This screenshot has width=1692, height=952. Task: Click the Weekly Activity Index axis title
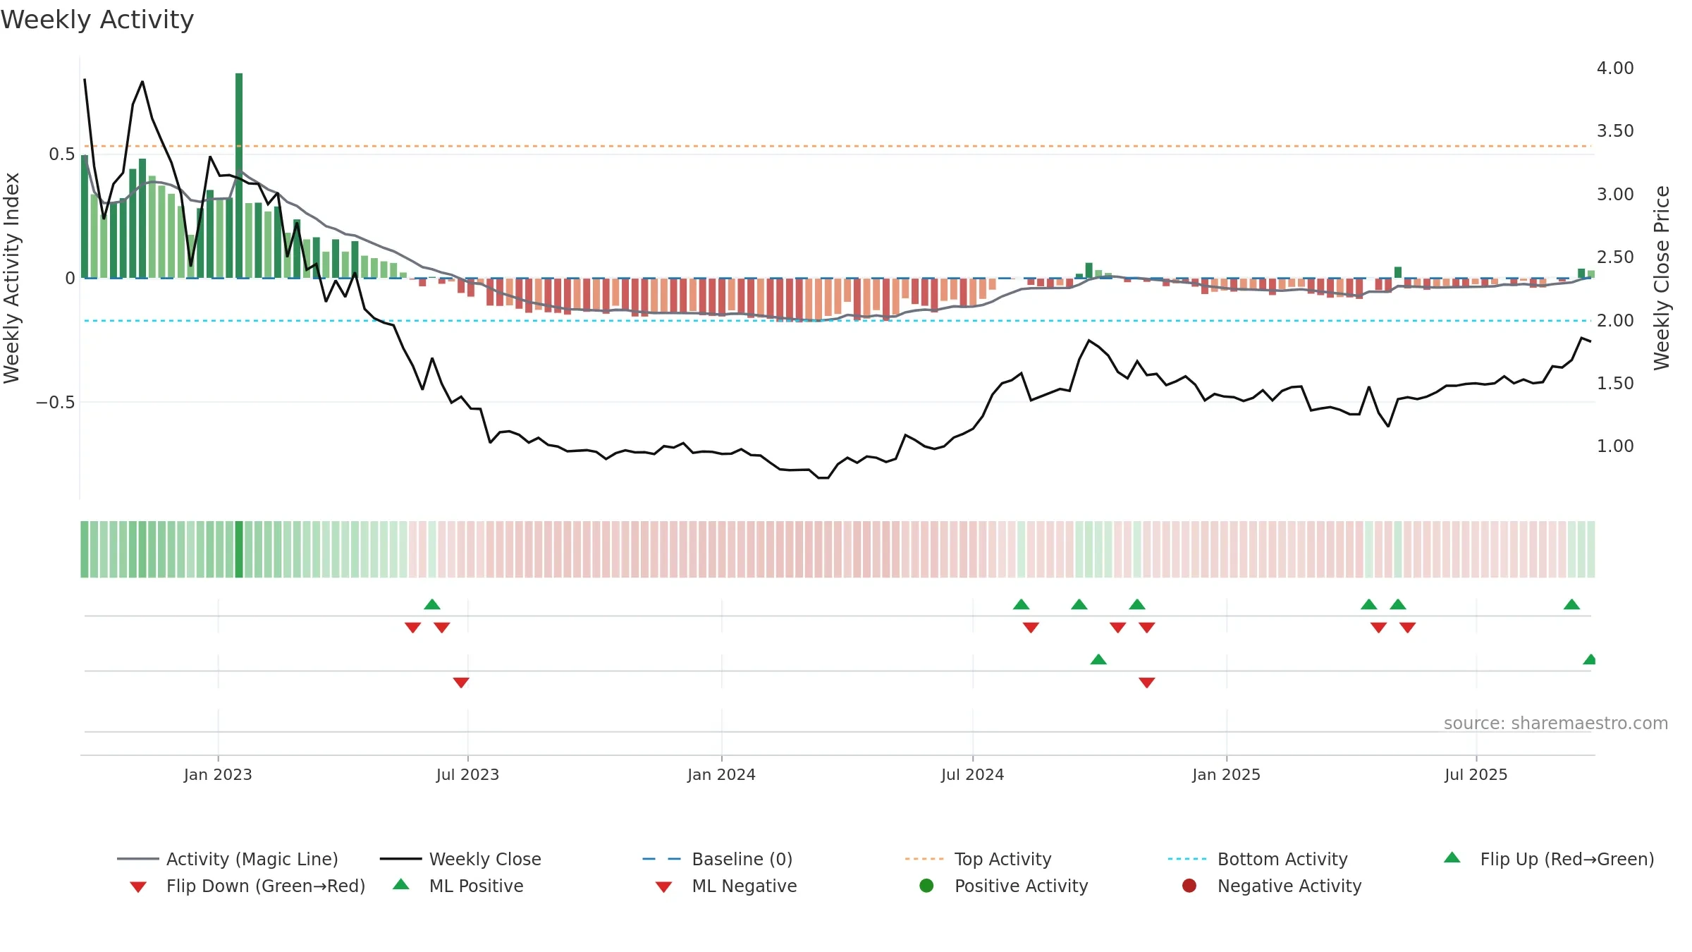[11, 278]
